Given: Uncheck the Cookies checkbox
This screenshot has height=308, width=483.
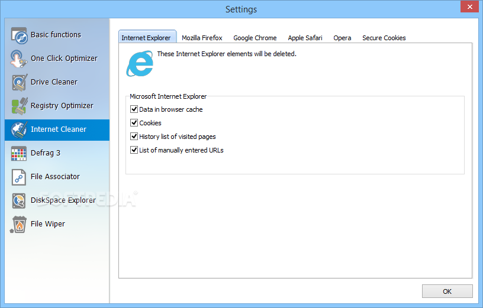Looking at the screenshot, I should (134, 123).
